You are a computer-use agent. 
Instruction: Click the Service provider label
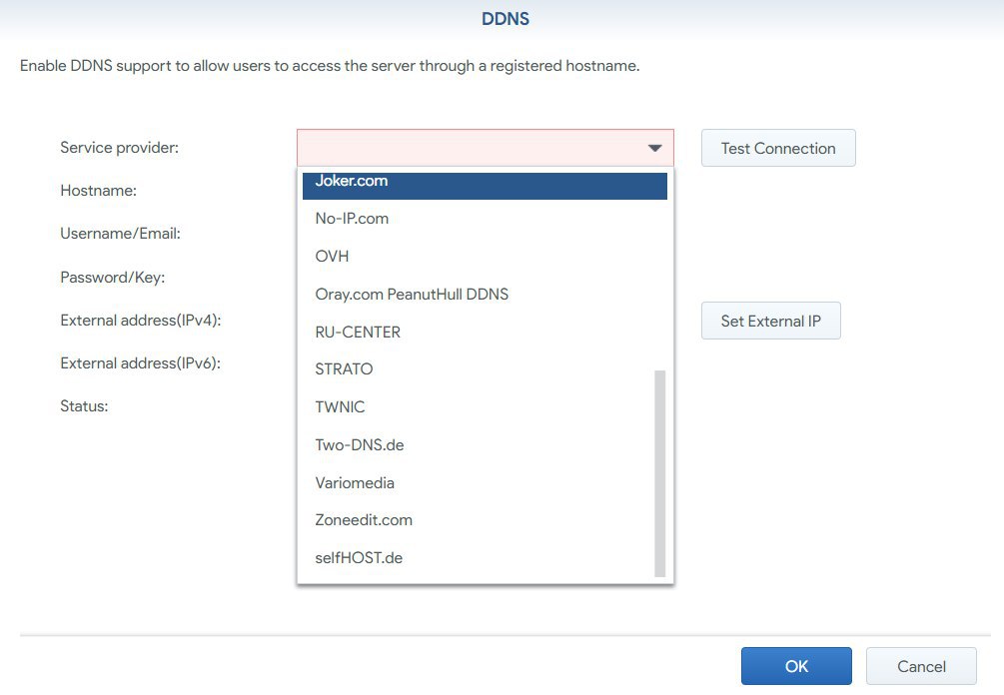point(120,147)
